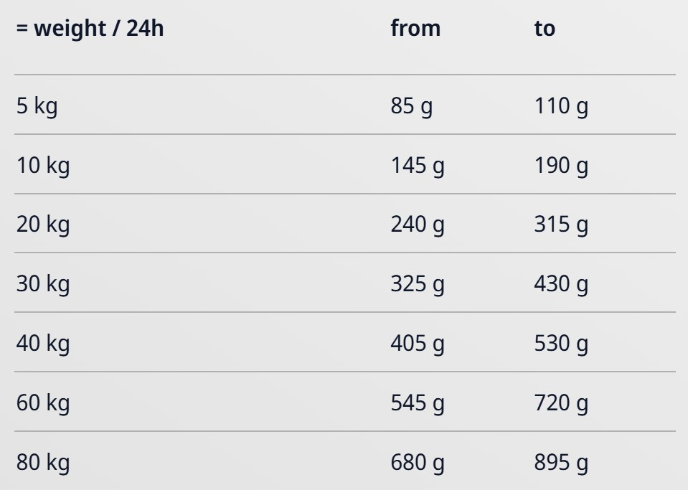Click the '110 g' to value
Image resolution: width=688 pixels, height=490 pixels.
point(561,106)
